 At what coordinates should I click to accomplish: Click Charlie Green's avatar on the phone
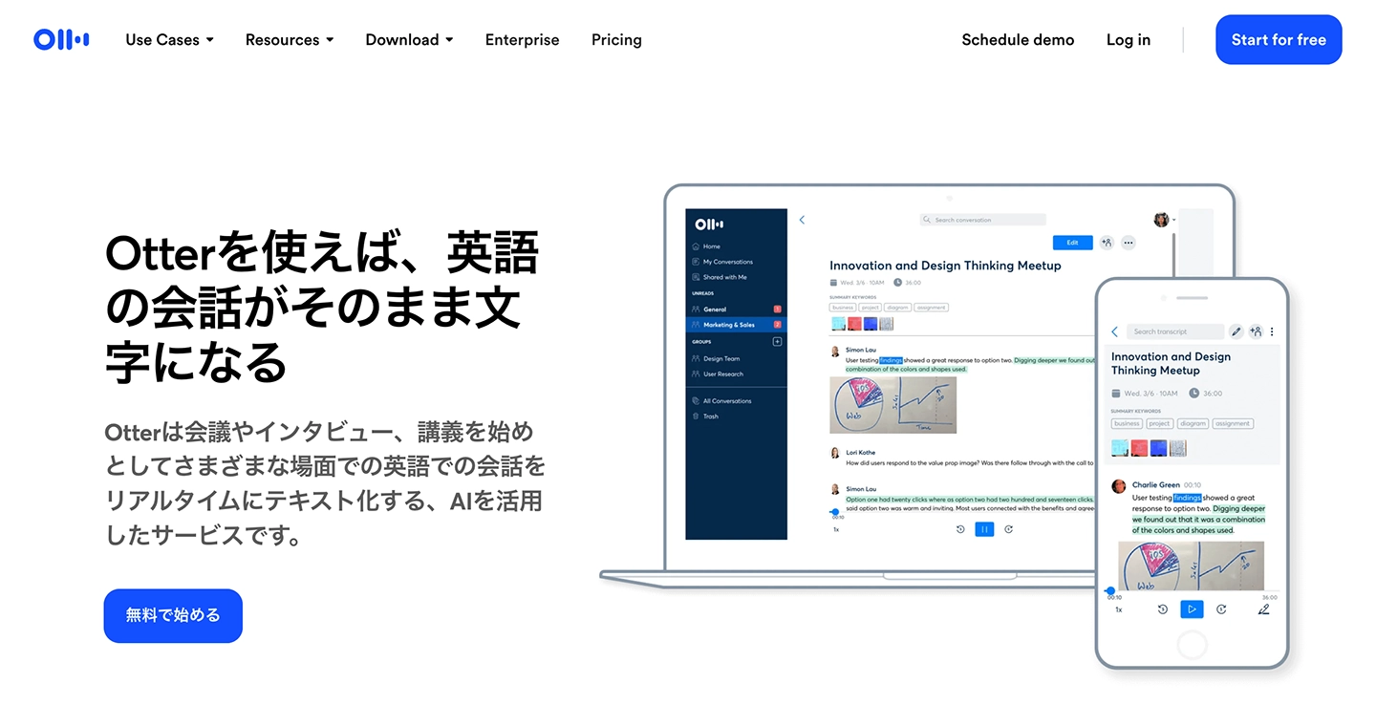click(x=1118, y=486)
